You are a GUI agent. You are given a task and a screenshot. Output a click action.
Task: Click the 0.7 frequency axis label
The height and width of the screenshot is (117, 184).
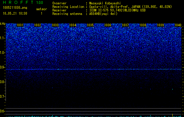[x=2, y=97]
